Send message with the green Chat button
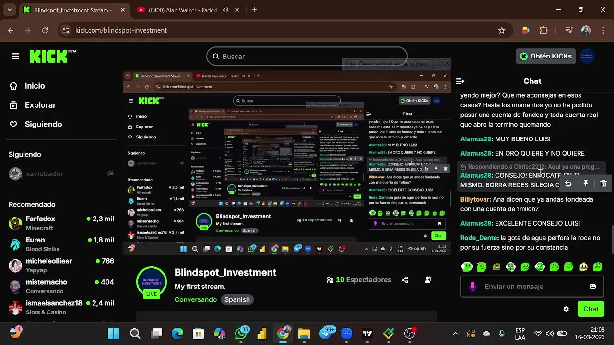Screen dimensions: 614x345 tap(590, 309)
